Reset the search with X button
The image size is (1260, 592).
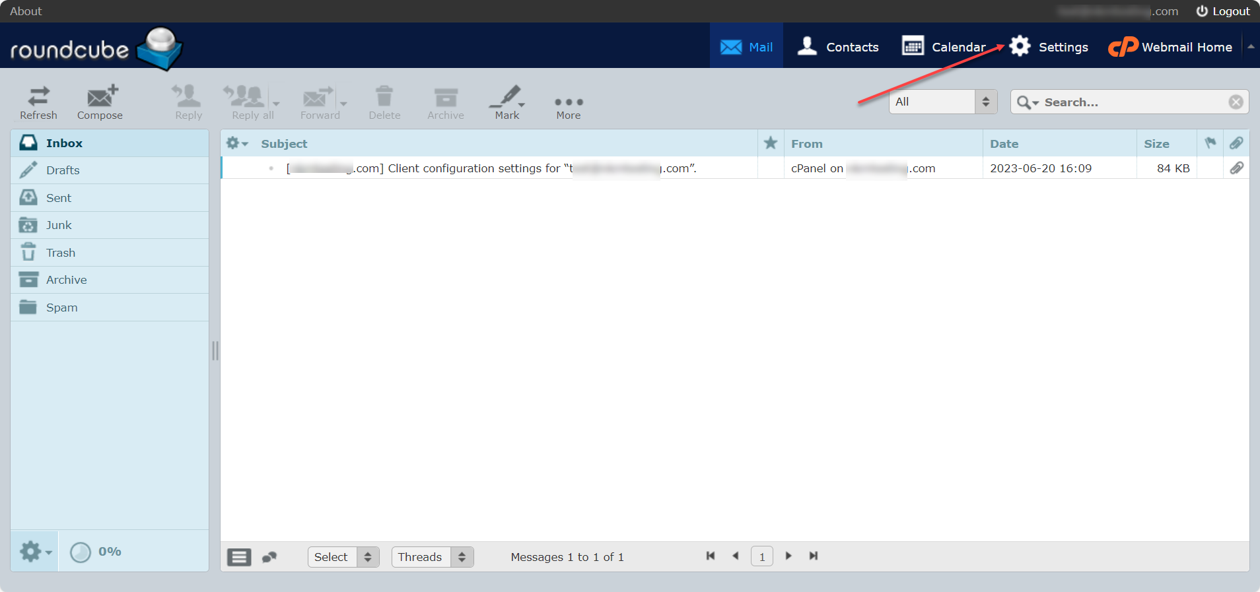(x=1236, y=102)
